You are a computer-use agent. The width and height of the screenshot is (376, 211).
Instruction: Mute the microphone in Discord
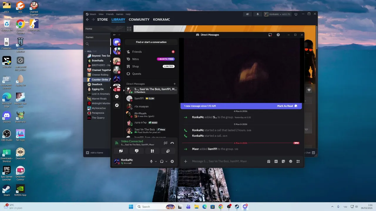[152, 161]
